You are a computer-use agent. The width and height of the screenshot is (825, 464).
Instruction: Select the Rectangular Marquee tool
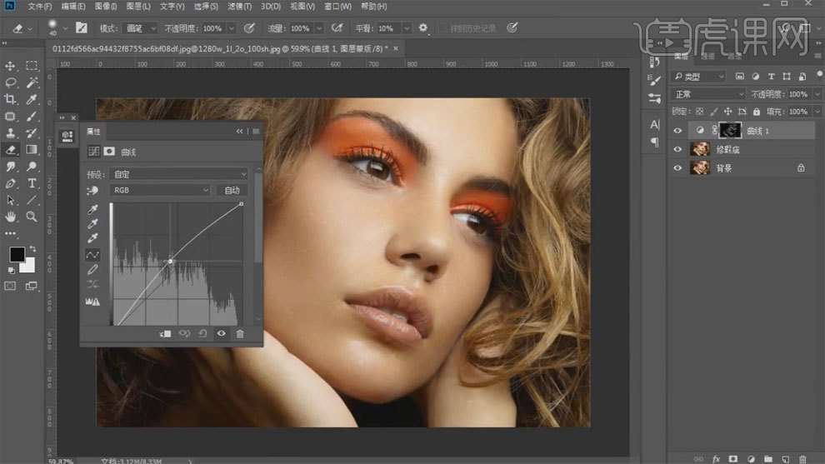(x=32, y=66)
